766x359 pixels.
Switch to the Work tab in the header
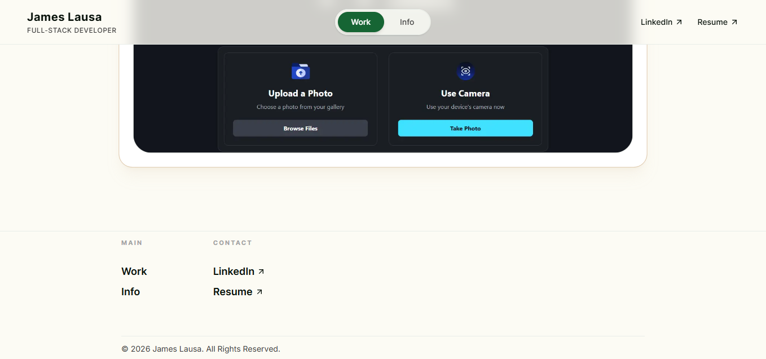pos(360,22)
